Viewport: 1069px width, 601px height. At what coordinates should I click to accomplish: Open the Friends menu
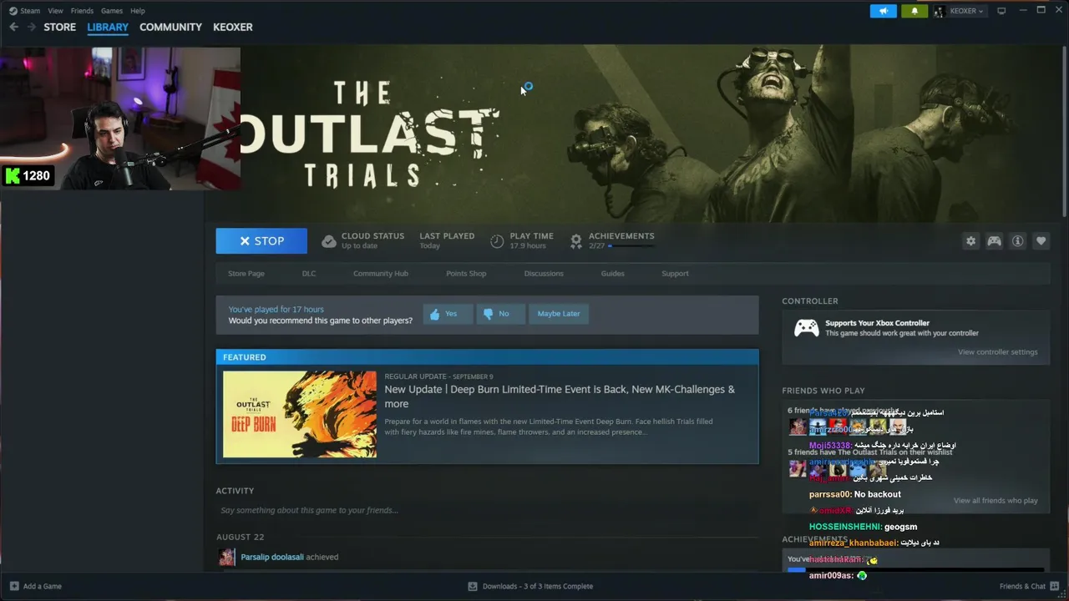[x=82, y=11]
